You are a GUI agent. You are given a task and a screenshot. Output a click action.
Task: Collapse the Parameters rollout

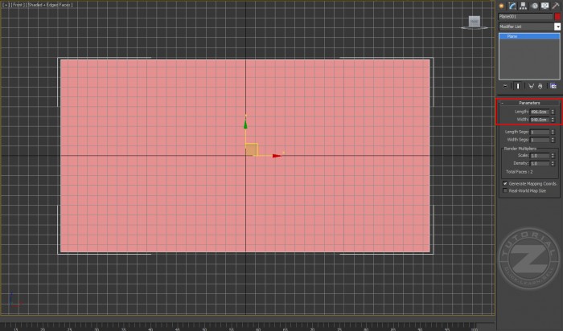coord(529,103)
